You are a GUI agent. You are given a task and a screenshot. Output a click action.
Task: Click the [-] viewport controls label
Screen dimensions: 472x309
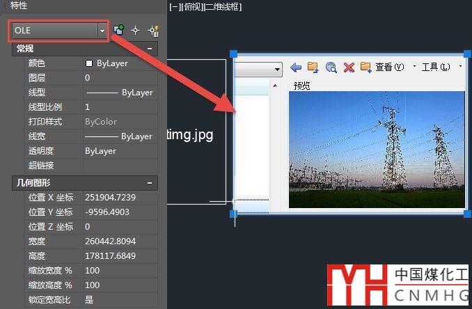coord(174,6)
